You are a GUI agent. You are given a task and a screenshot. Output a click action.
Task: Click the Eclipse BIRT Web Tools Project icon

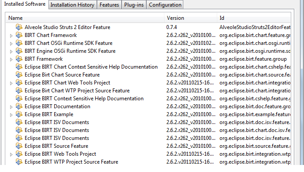point(19,154)
